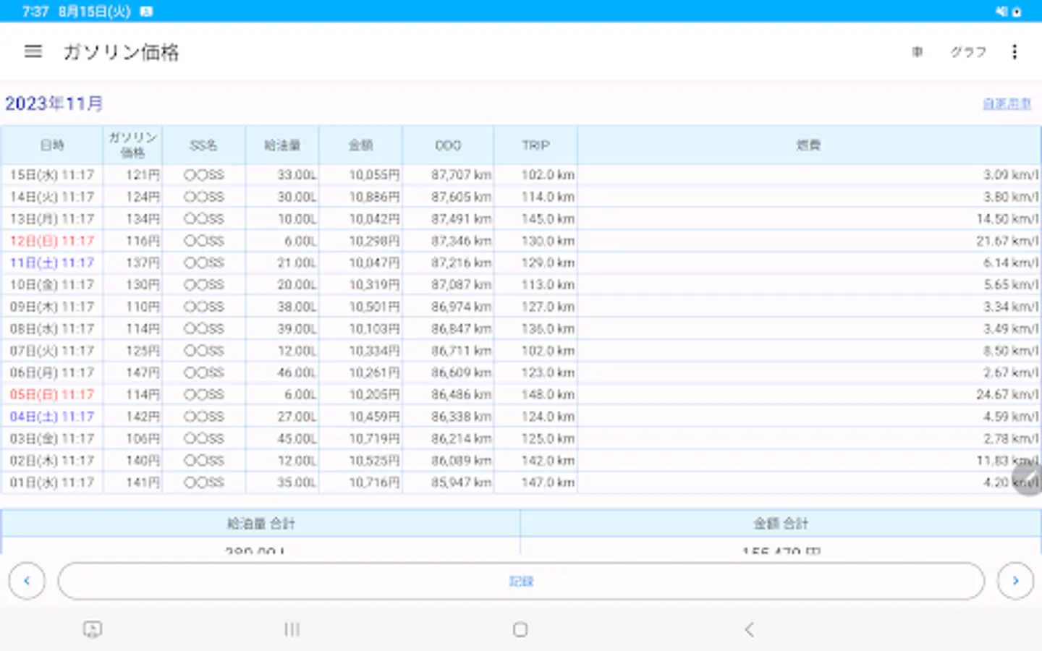Open the three-dot overflow menu

pyautogui.click(x=1015, y=51)
